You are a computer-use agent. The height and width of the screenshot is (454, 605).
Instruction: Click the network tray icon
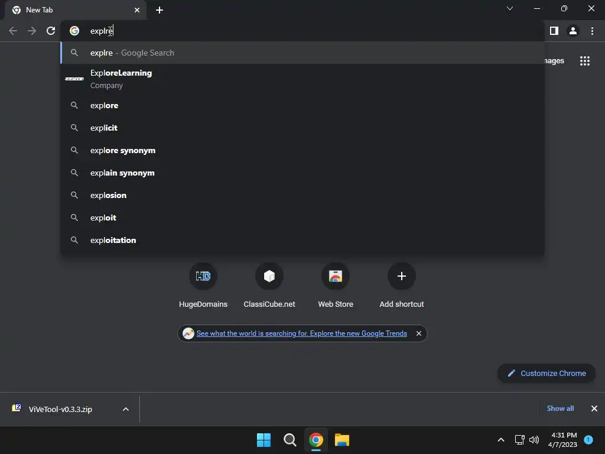coord(520,440)
